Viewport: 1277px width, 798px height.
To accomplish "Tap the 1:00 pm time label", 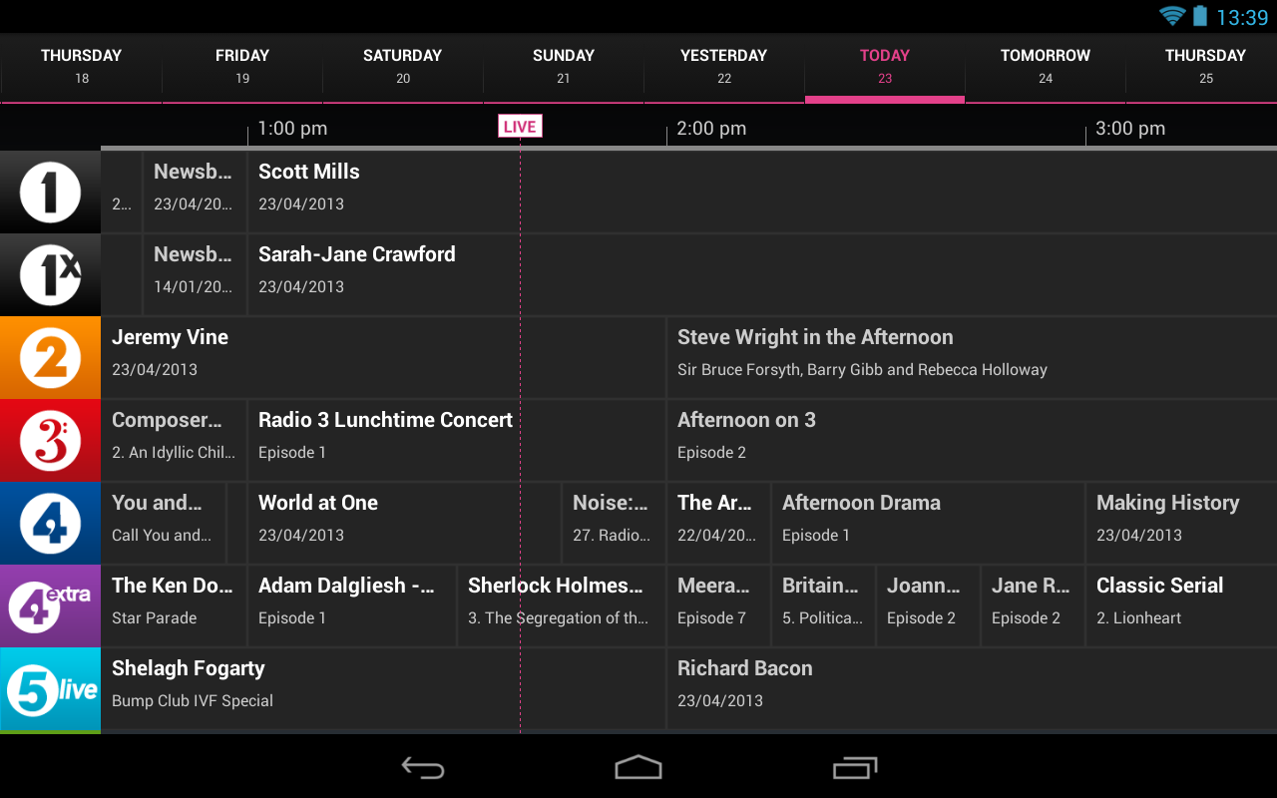I will pos(292,128).
